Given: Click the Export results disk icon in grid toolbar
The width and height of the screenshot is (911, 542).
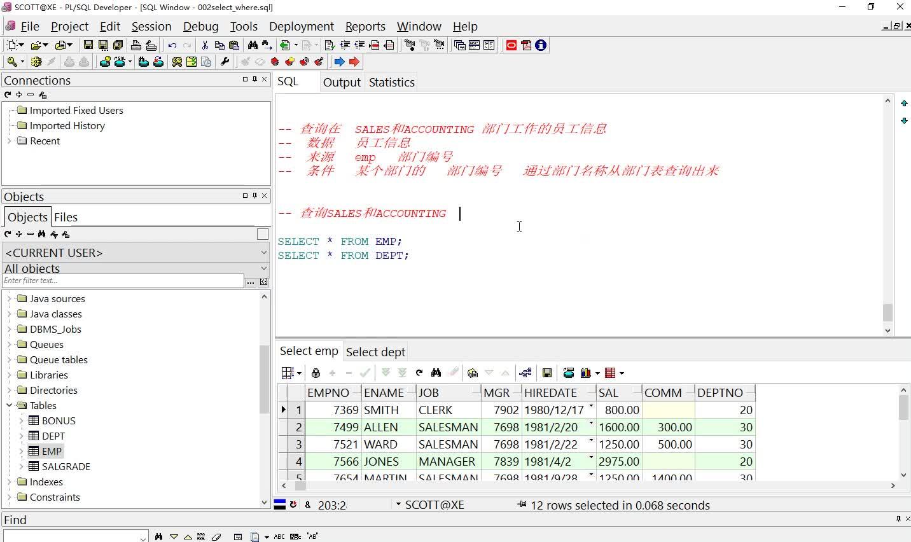Looking at the screenshot, I should click(546, 373).
